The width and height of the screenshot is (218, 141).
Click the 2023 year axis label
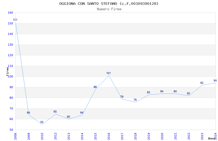coord(202,136)
